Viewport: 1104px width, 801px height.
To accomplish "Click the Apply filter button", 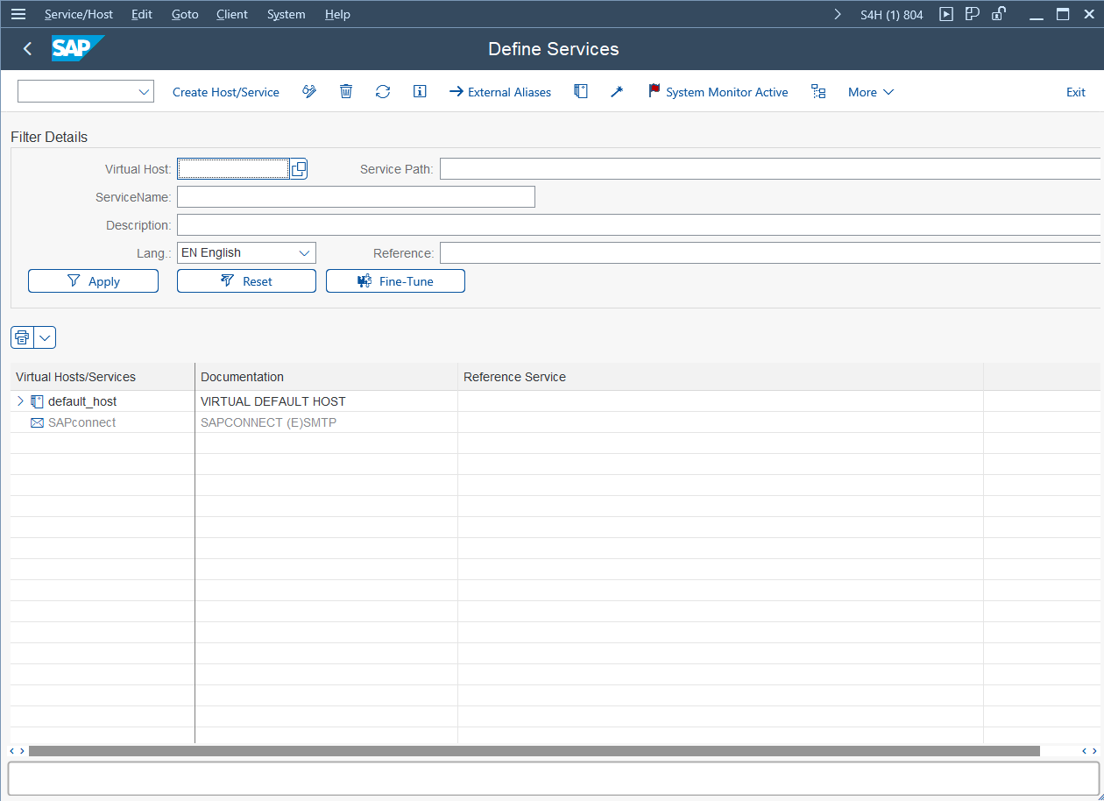I will pos(93,281).
